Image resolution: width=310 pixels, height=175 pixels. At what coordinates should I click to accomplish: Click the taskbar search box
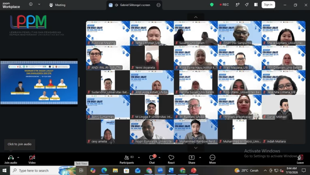coord(43,171)
